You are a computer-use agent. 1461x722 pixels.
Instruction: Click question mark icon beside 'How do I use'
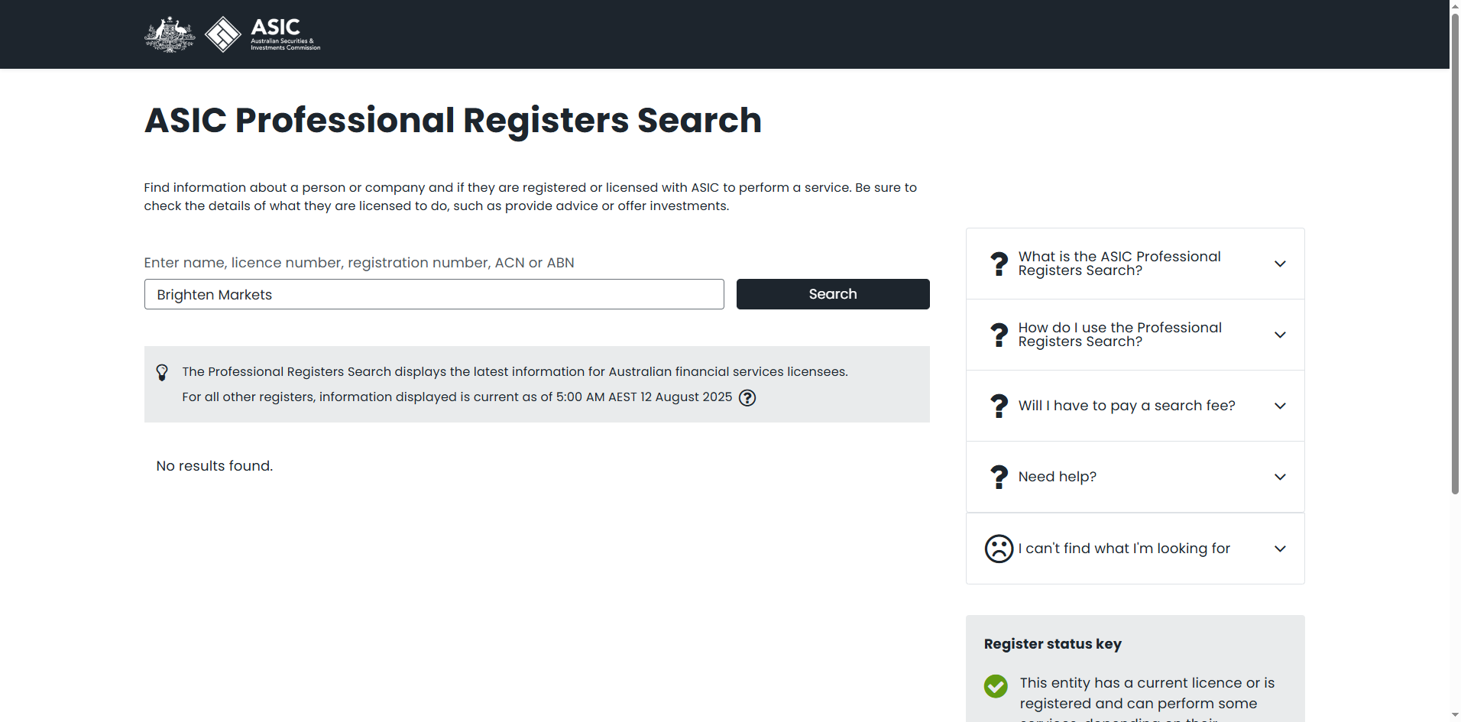(999, 335)
